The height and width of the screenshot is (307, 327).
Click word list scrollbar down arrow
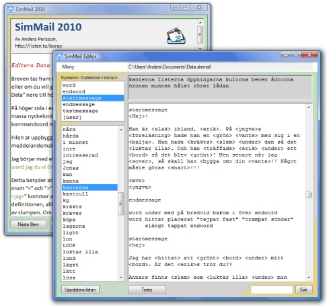[x=121, y=277]
